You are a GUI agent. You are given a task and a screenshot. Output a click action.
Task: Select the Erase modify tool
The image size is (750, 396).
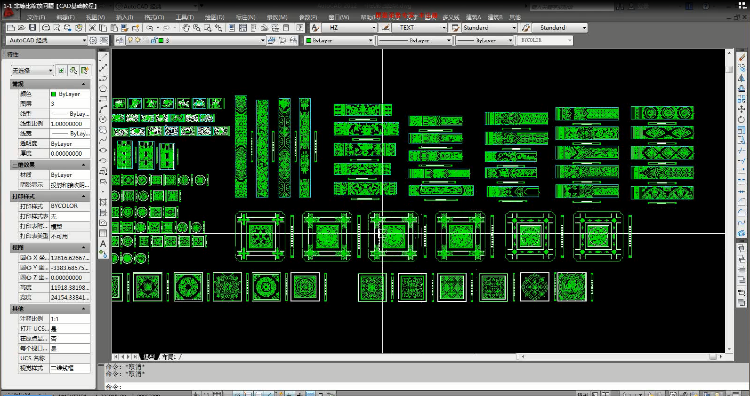coord(742,57)
